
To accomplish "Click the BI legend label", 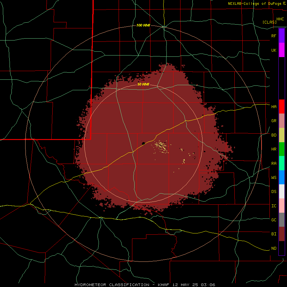I will [274, 234].
